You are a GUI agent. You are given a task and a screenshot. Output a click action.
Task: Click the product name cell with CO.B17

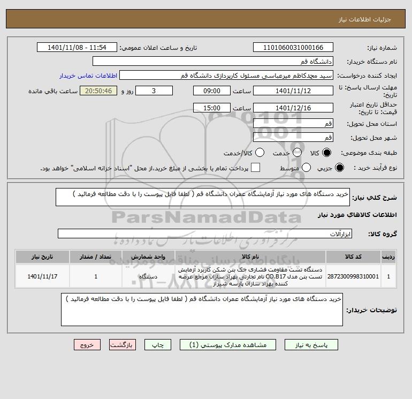tap(250, 276)
